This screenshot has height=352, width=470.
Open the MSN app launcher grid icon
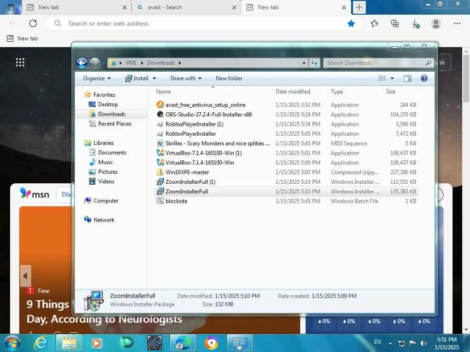tap(20, 62)
